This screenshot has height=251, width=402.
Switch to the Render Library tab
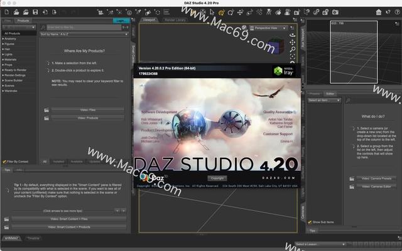point(175,19)
